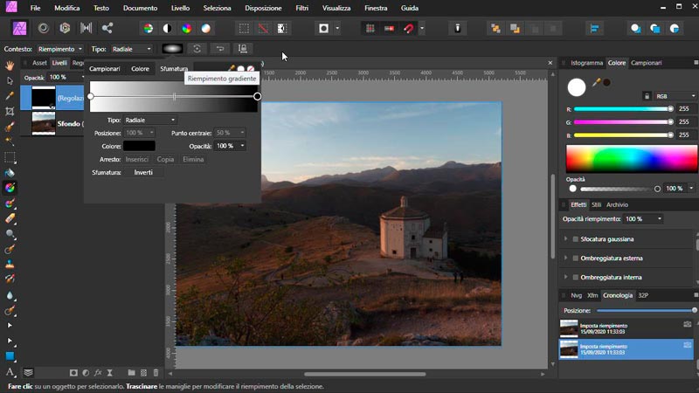Screen dimensions: 699x393
Task: Click the Invert pixel selection icon
Action: pos(281,28)
